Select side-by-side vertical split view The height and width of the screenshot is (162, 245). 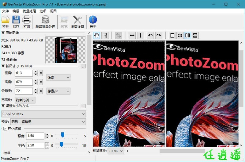(x=187, y=35)
